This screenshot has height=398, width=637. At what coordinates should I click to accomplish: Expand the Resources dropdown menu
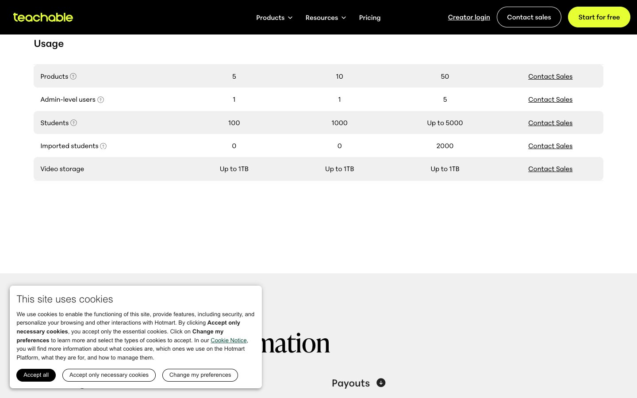click(326, 18)
